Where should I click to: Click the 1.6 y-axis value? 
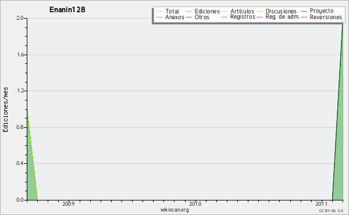20,55
